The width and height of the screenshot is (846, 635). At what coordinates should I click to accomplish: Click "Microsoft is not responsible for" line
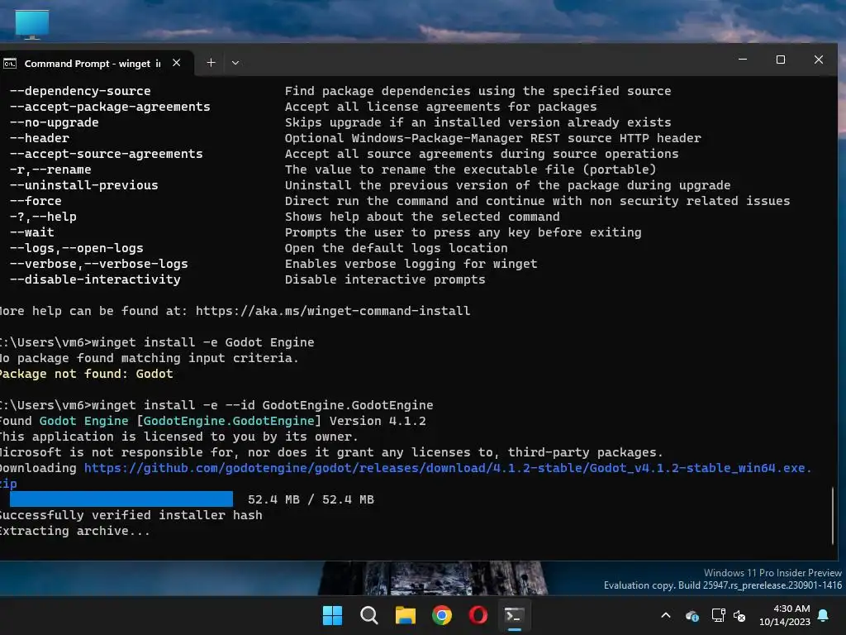click(x=331, y=452)
